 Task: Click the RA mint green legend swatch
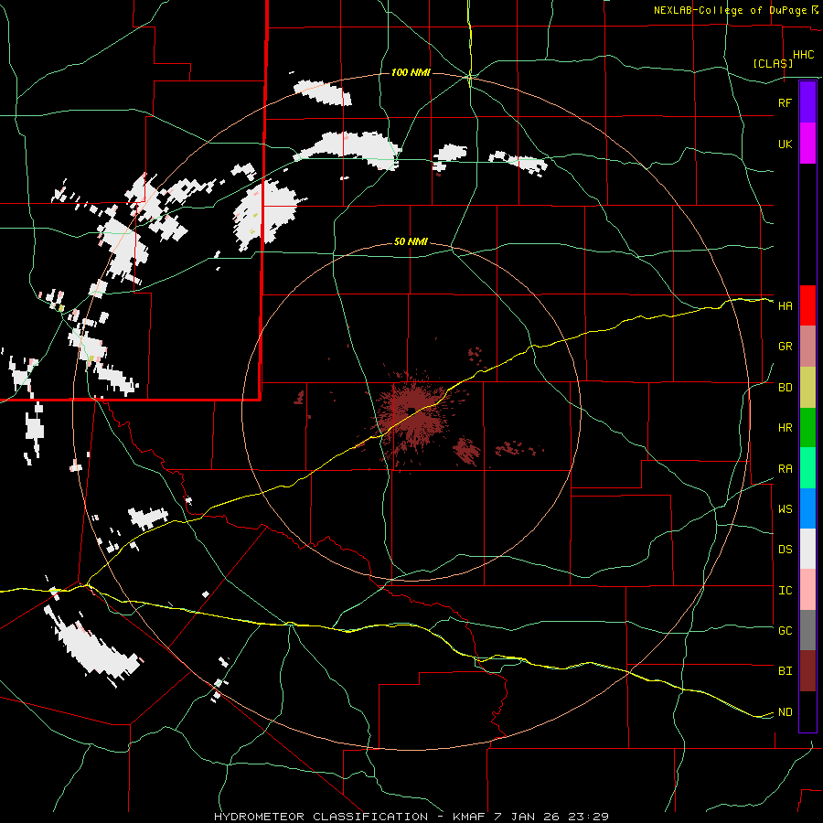[807, 468]
